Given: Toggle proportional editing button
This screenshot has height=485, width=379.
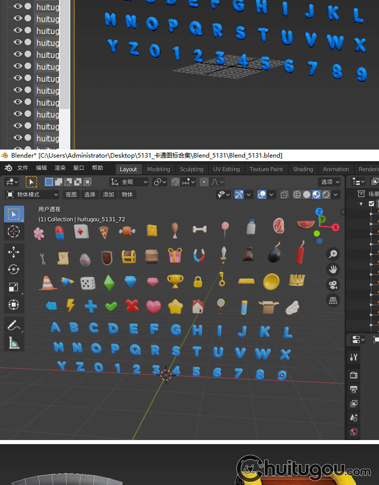Looking at the screenshot, I should [204, 182].
